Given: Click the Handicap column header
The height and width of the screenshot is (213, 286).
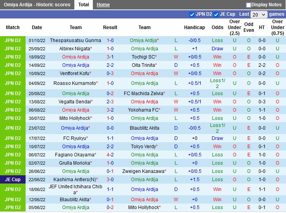Looking at the screenshot, I should (194, 28).
